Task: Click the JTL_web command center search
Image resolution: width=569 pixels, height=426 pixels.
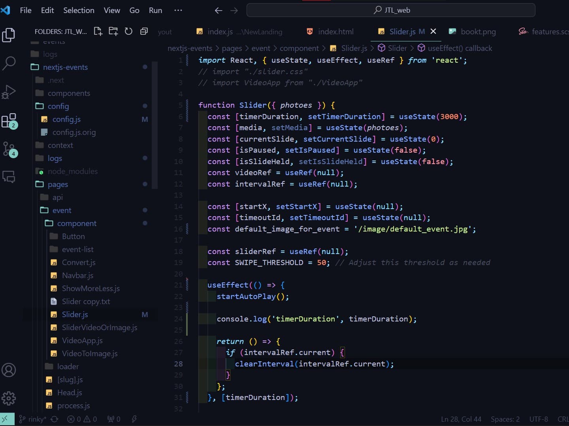Action: [x=391, y=10]
